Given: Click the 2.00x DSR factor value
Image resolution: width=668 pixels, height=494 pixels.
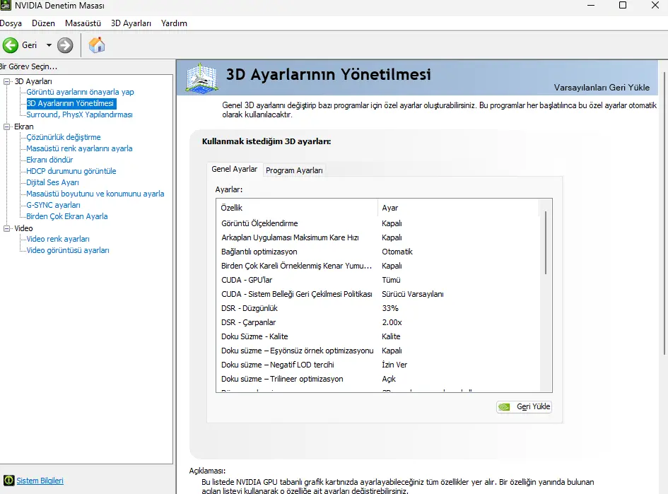Looking at the screenshot, I should point(392,322).
